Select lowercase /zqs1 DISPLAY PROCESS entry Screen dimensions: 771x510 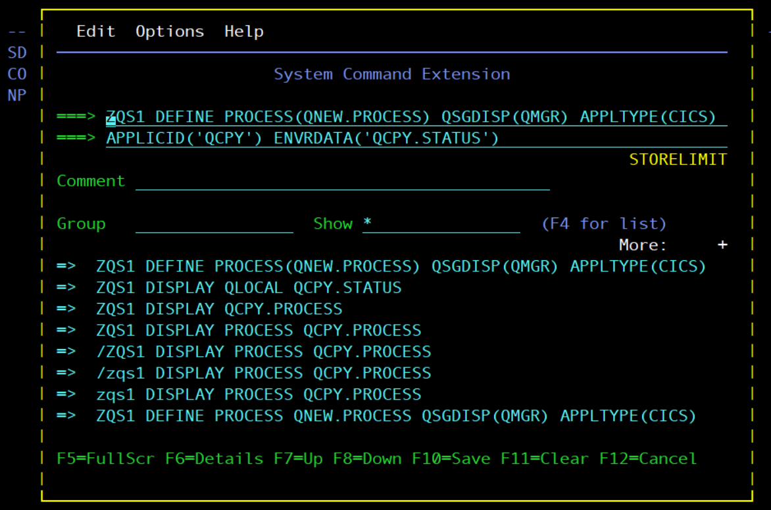pos(264,373)
